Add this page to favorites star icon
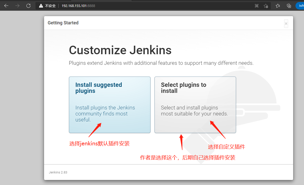Image resolution: width=304 pixels, height=185 pixels. tap(266, 6)
